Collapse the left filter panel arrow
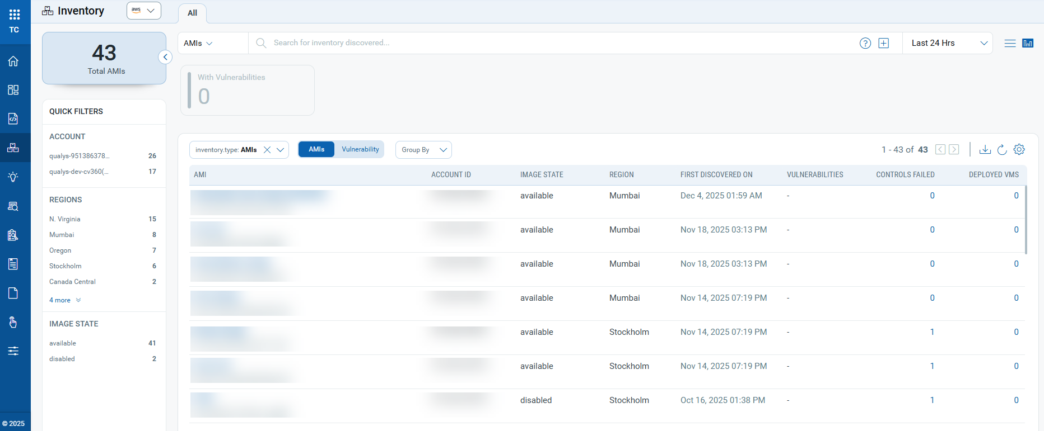 pyautogui.click(x=165, y=57)
